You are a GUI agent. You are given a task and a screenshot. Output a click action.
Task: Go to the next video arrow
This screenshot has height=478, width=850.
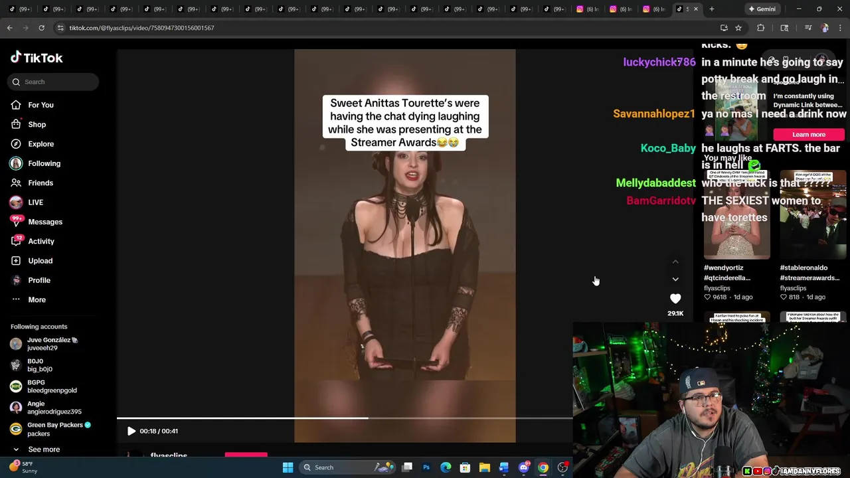coord(675,279)
